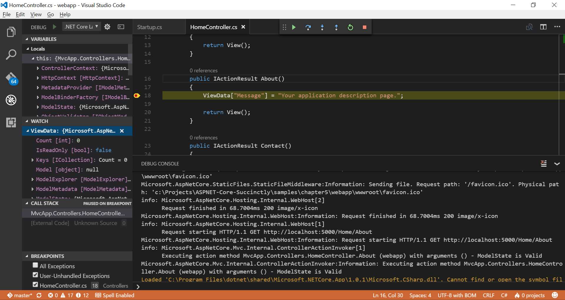Image resolution: width=565 pixels, height=300 pixels.
Task: Stop debugging with the red square icon
Action: (364, 27)
